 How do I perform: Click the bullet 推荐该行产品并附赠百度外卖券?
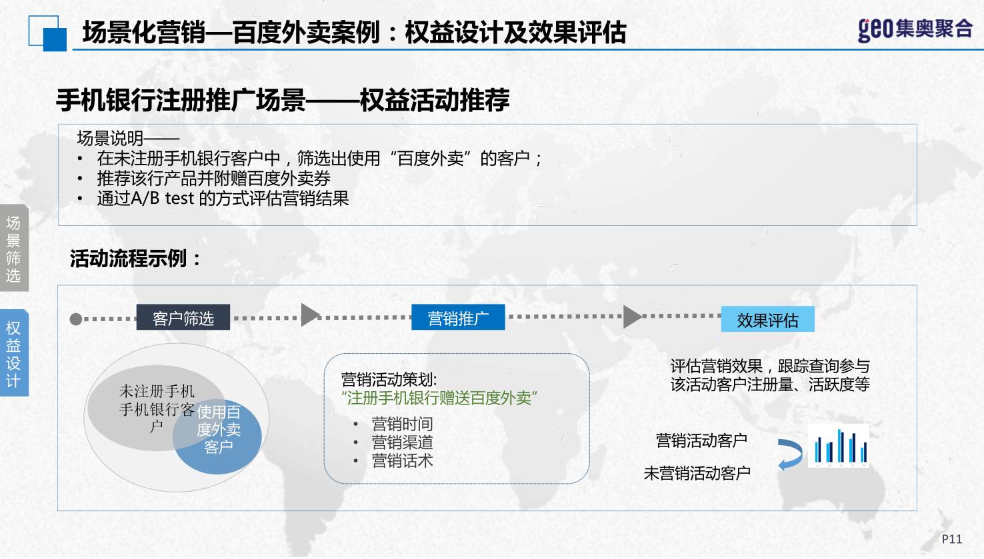pos(213,179)
